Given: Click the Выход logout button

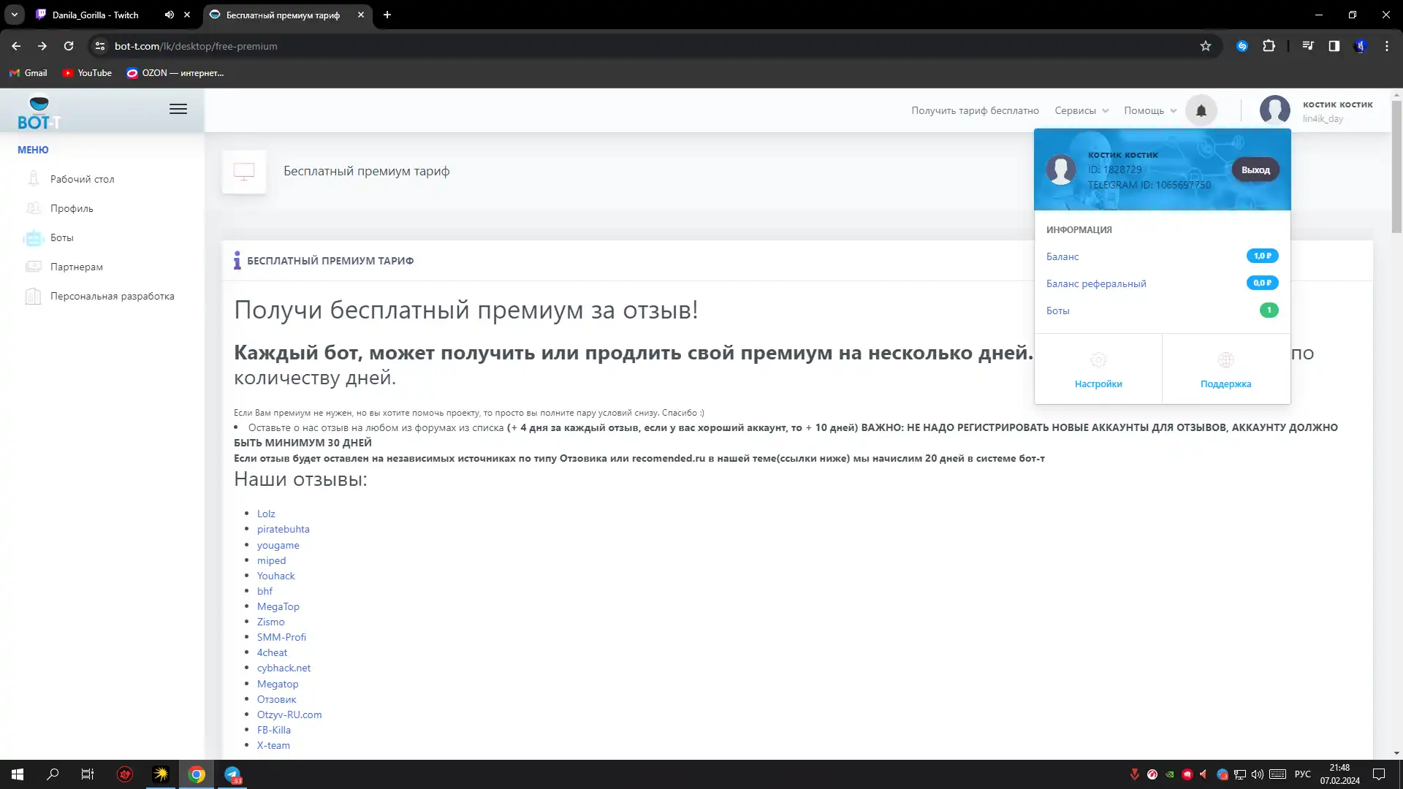Looking at the screenshot, I should tap(1255, 169).
